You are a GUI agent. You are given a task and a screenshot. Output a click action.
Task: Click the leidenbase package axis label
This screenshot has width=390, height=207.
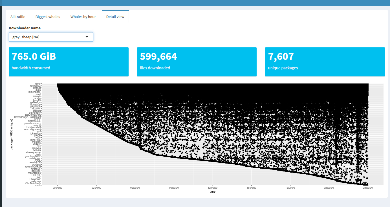34,92
